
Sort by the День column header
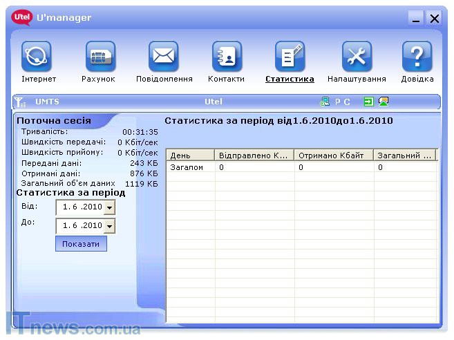coord(190,155)
